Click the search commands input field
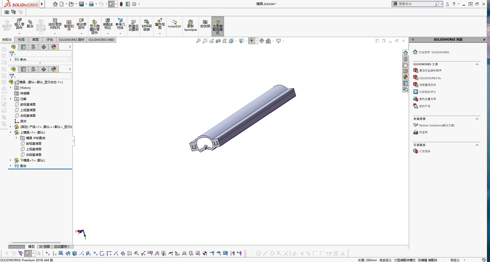This screenshot has height=262, width=490. point(416,4)
